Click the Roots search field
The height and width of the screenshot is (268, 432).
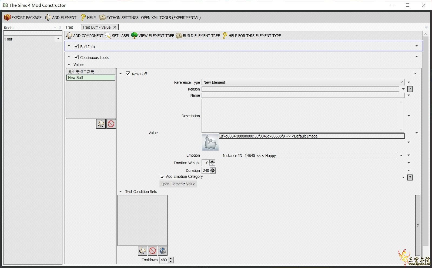[x=33, y=33]
